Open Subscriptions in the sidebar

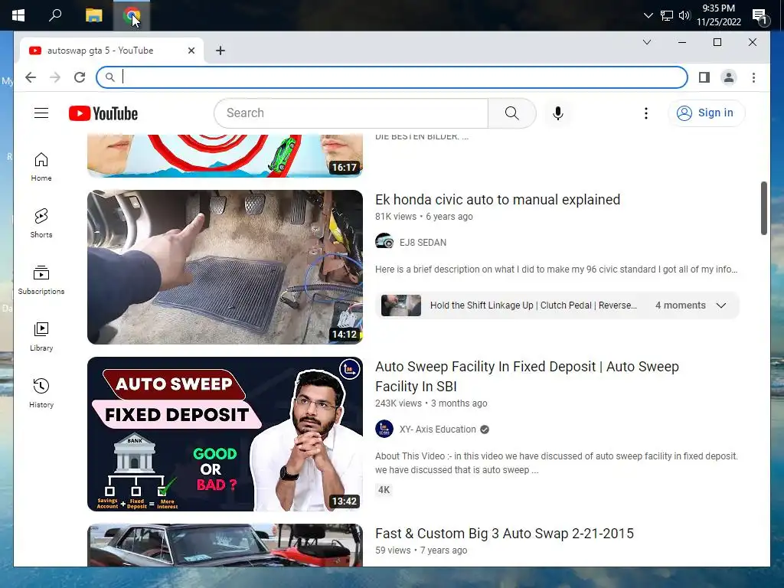click(41, 280)
